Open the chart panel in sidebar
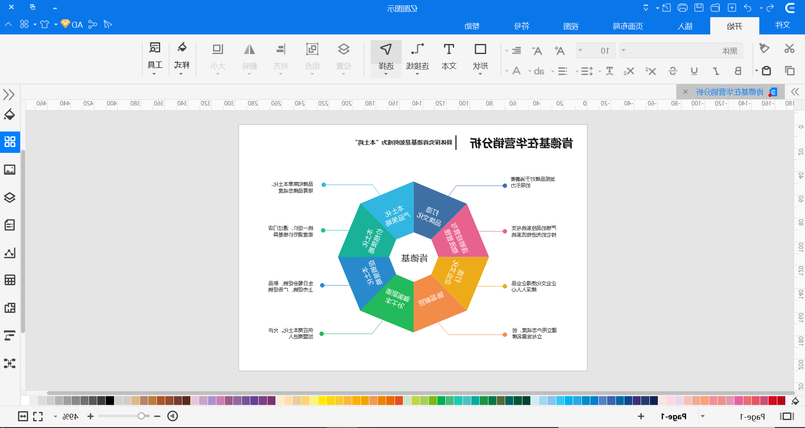Screen dimensions: 805x428 pos(10,253)
